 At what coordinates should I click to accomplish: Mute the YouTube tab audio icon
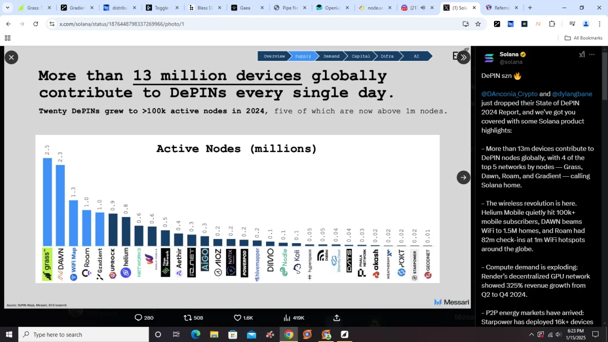click(423, 8)
